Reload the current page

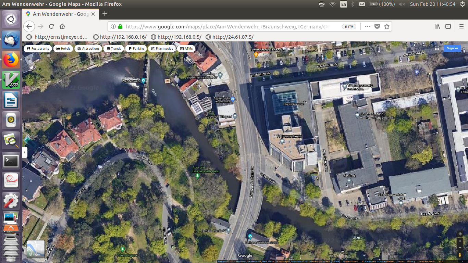[51, 26]
